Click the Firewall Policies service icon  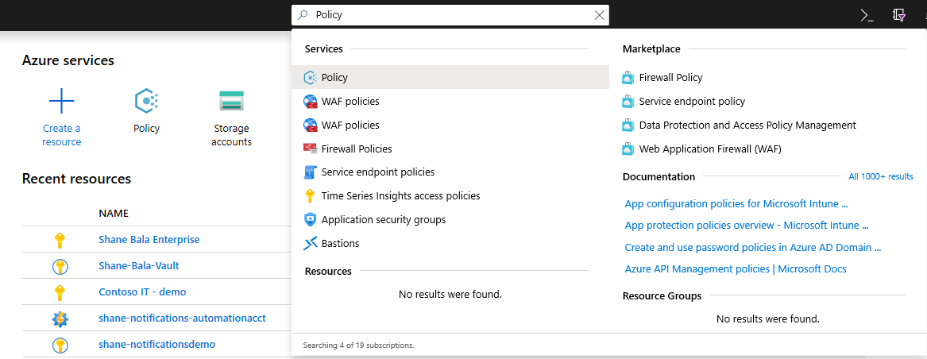[x=310, y=149]
